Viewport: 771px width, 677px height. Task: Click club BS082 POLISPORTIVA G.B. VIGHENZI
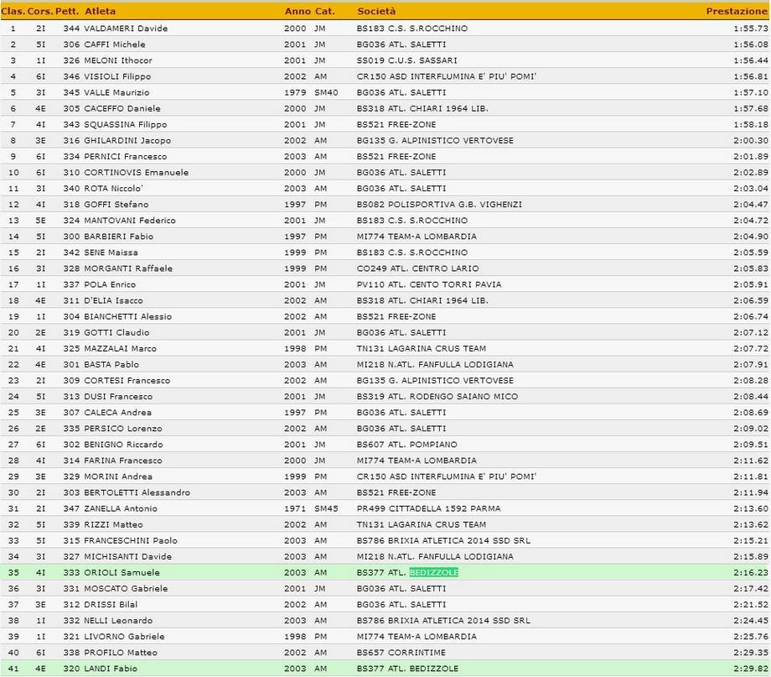pos(439,205)
